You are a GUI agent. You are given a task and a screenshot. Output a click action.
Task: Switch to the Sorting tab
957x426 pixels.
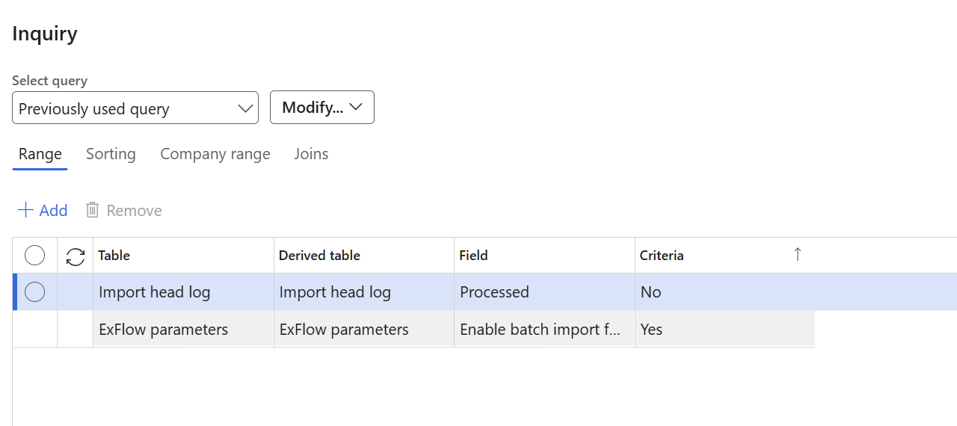point(111,154)
